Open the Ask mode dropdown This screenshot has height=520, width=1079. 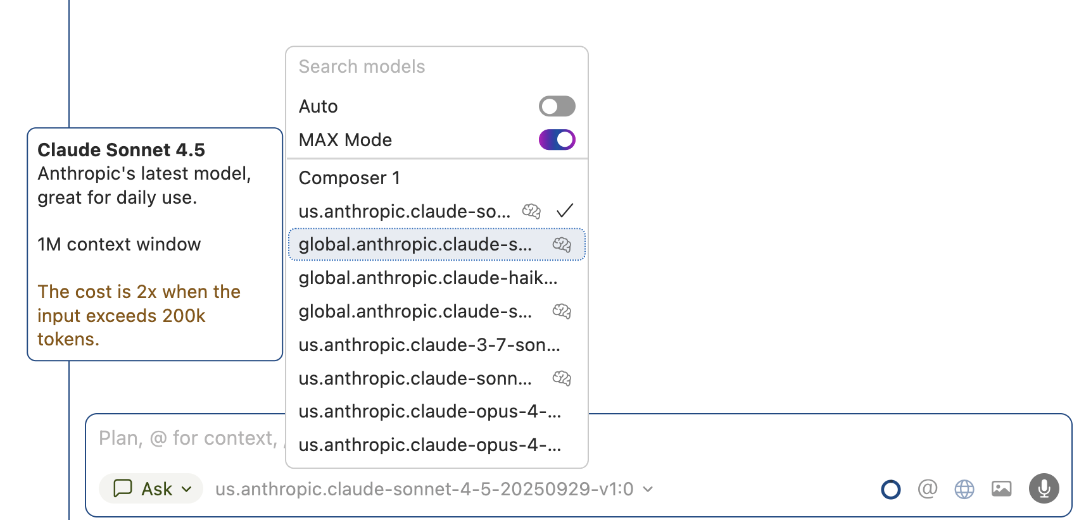click(x=151, y=489)
